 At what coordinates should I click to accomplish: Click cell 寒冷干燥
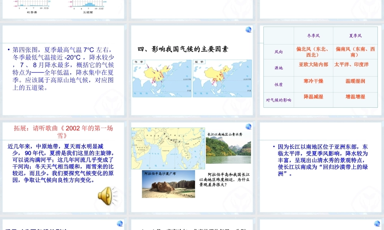pyautogui.click(x=313, y=81)
